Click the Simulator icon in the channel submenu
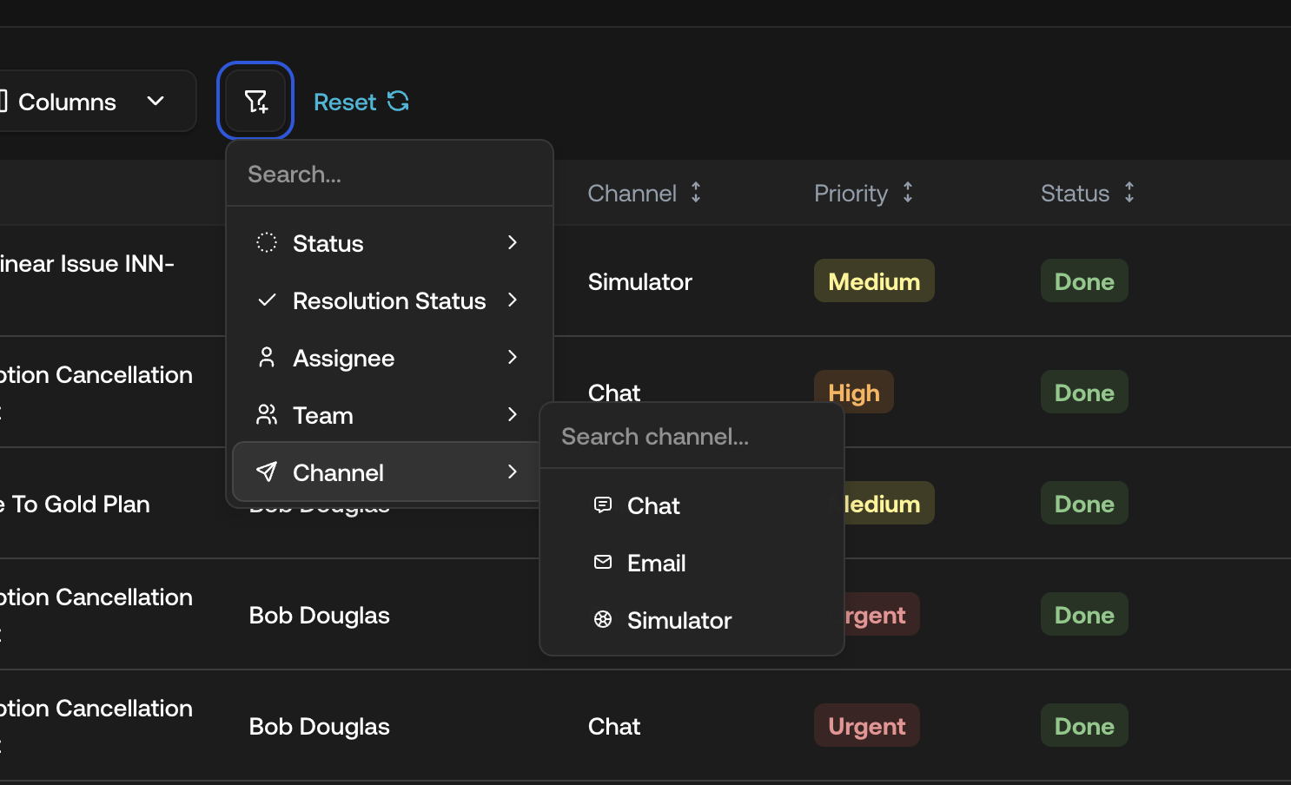The width and height of the screenshot is (1291, 785). point(602,619)
